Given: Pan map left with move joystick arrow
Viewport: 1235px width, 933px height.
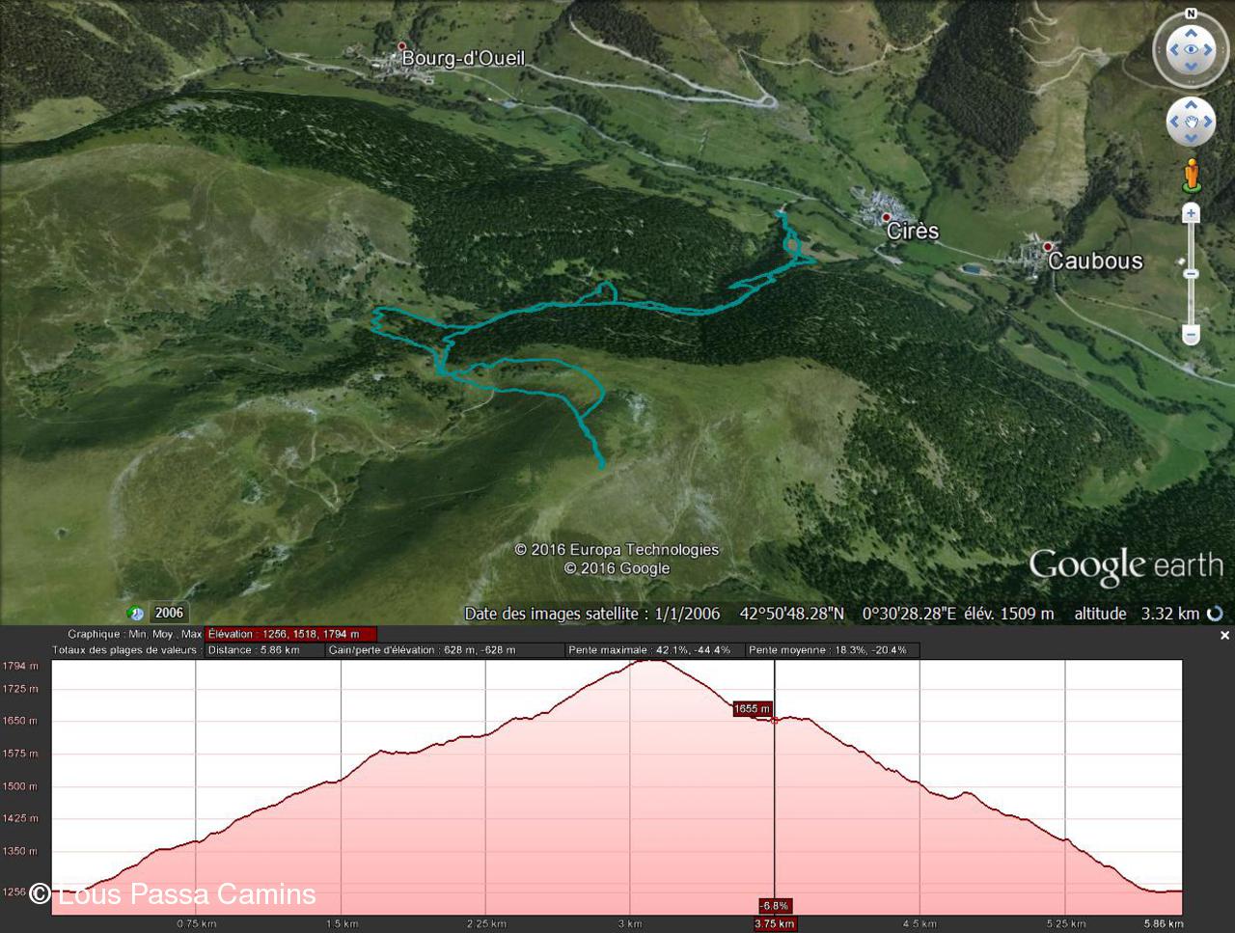Looking at the screenshot, I should (x=1174, y=122).
